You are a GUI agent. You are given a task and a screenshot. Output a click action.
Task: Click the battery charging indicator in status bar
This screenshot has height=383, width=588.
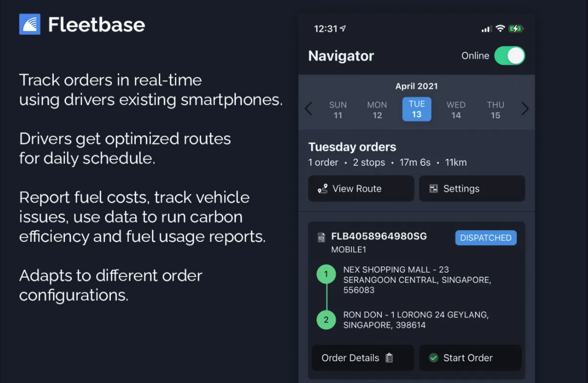click(514, 28)
